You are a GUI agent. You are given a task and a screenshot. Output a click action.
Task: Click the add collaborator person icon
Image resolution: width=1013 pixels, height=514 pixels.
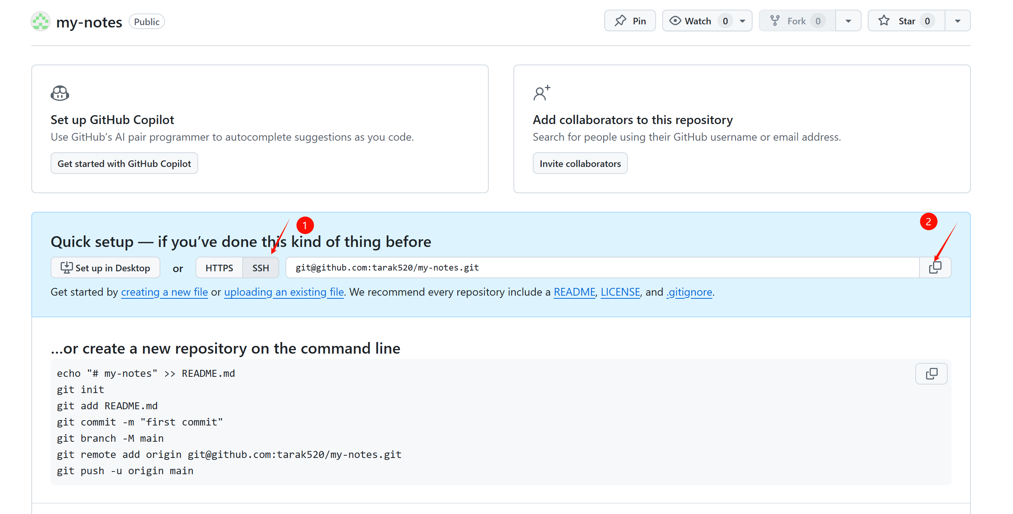click(541, 93)
